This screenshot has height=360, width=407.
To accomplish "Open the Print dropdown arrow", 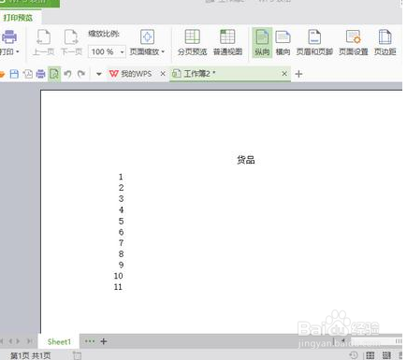I will [x=18, y=51].
